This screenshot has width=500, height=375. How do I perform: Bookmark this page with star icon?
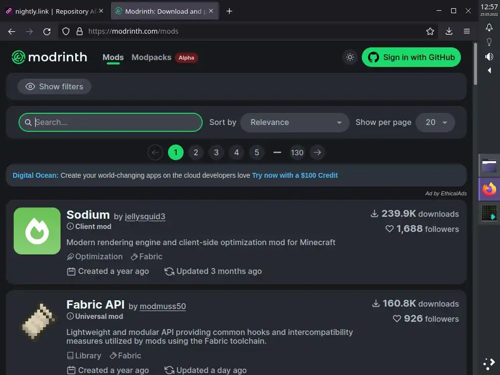(430, 31)
